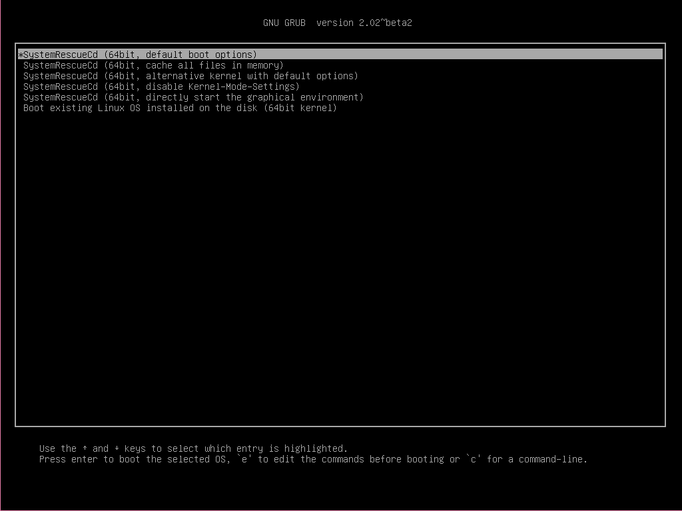682x511 pixels.
Task: Choose Boot existing Linux OS installed on disk
Action: [180, 108]
